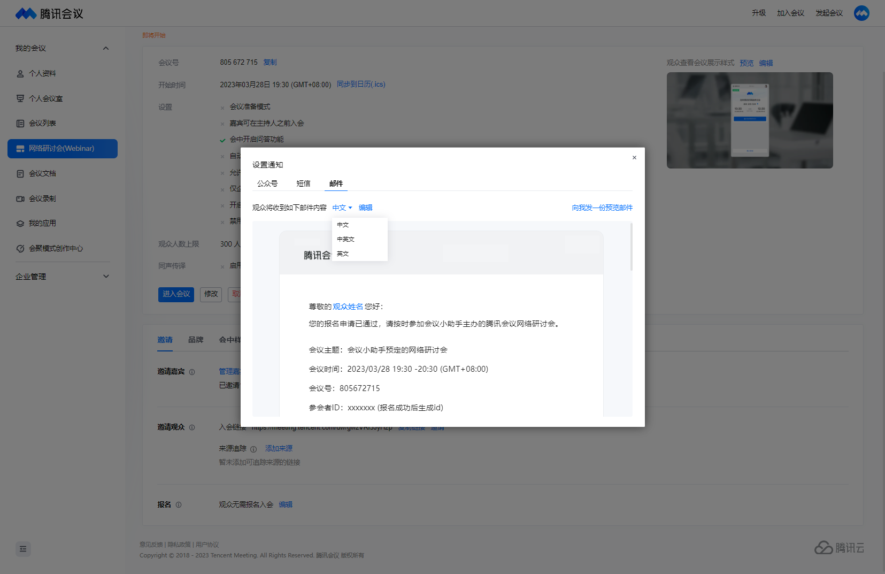The width and height of the screenshot is (885, 574).
Task: Click the Tencent Cloud logo in footer
Action: [x=839, y=547]
